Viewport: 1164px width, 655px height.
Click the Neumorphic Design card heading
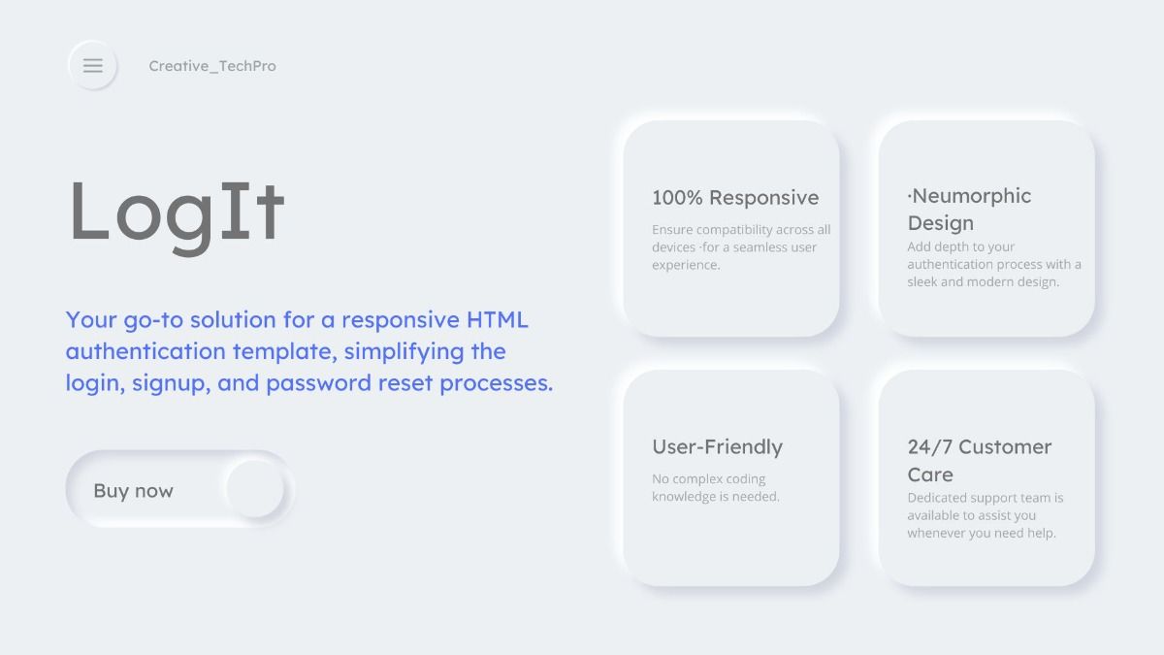969,209
